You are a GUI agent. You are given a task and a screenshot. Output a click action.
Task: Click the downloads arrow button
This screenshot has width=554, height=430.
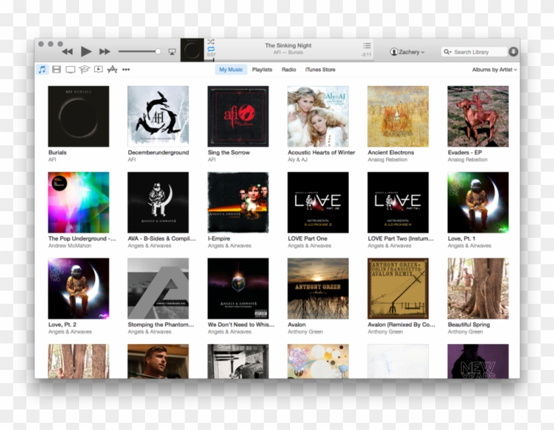(513, 52)
